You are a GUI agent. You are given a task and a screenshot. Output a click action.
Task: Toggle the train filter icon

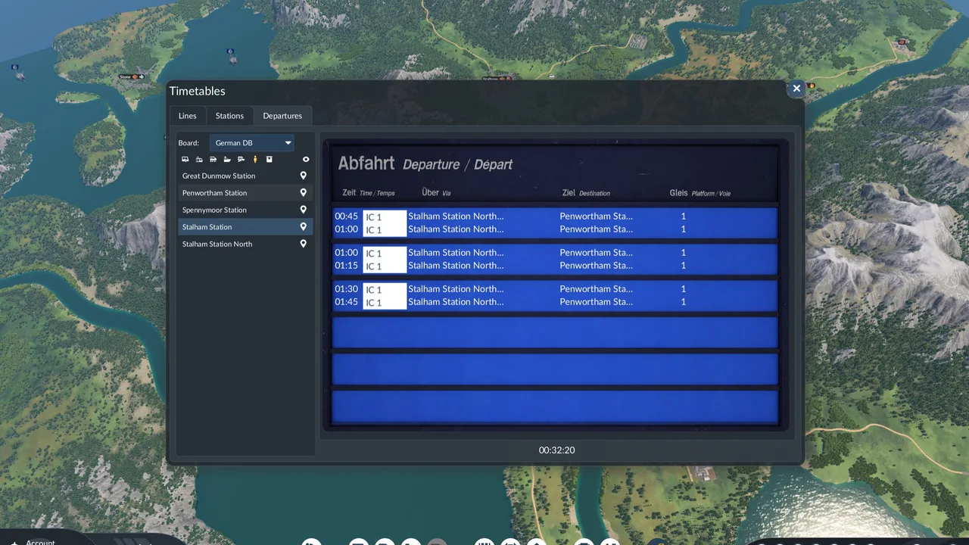tap(213, 160)
